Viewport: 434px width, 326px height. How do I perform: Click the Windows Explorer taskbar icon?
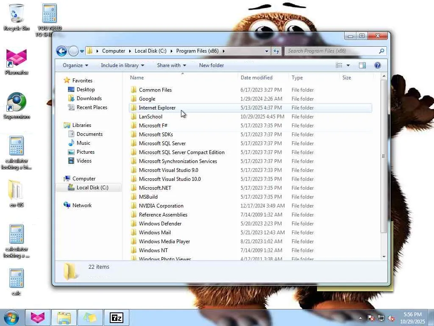click(64, 318)
